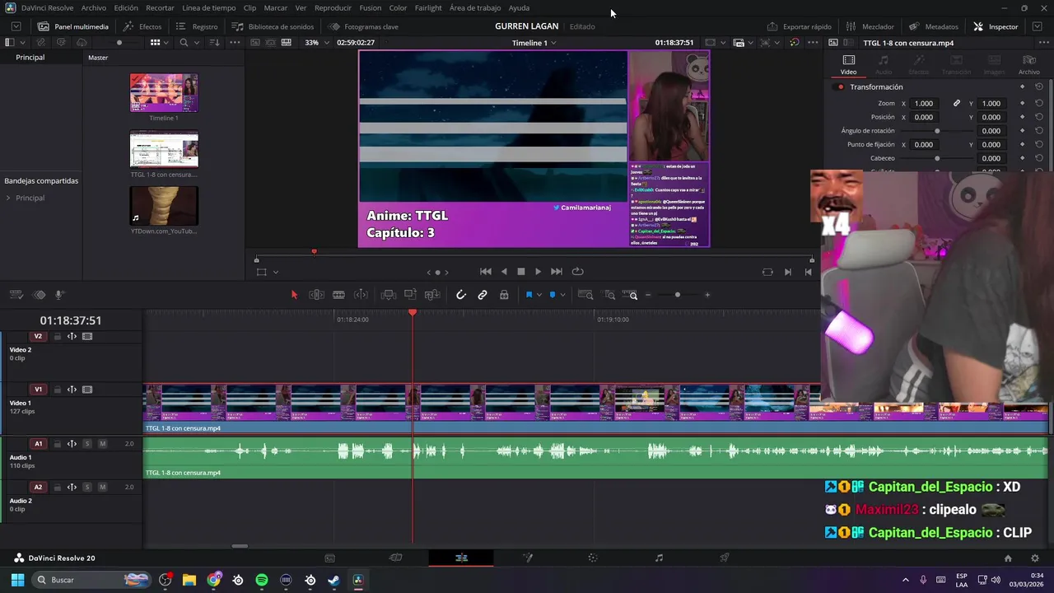Zoom out timeline with minus button
The width and height of the screenshot is (1054, 593).
pos(648,295)
